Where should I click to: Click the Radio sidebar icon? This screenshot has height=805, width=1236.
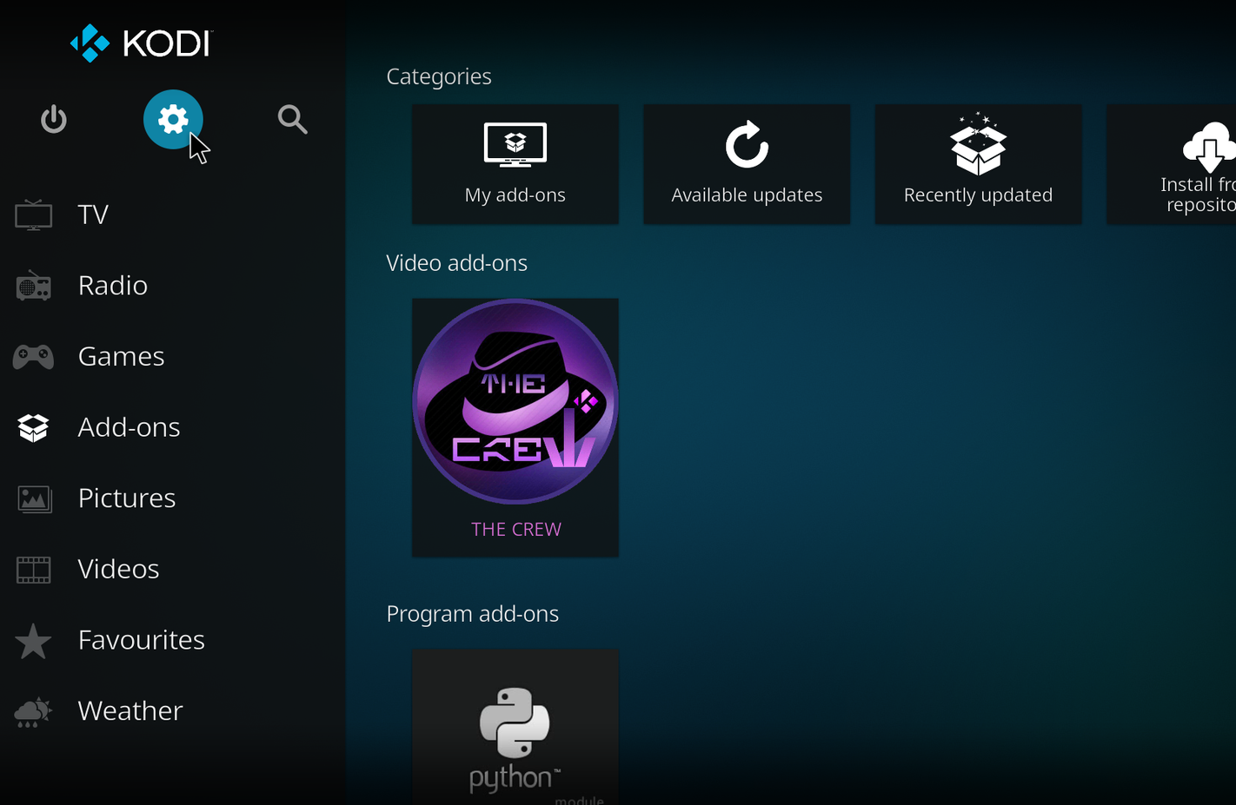coord(33,285)
